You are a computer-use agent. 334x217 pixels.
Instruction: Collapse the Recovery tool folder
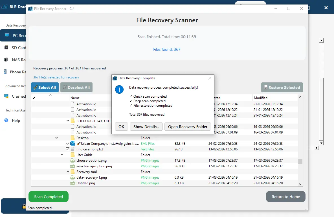coord(68,172)
